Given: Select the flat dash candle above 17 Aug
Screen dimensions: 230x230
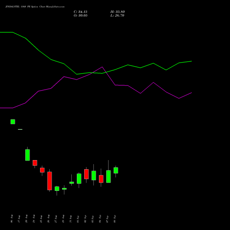Looking at the screenshot, I should click(20, 129).
